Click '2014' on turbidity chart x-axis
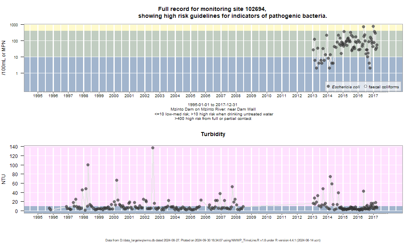 click(x=327, y=217)
